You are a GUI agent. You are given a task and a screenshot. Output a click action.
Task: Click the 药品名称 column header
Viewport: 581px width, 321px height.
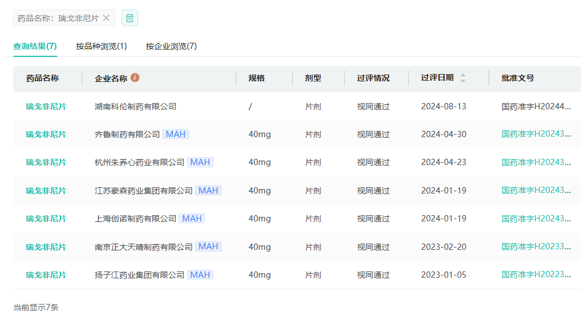point(43,78)
